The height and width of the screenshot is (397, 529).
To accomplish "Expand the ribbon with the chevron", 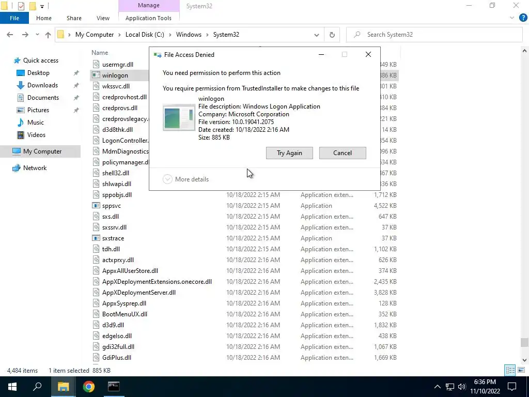I will coord(512,18).
